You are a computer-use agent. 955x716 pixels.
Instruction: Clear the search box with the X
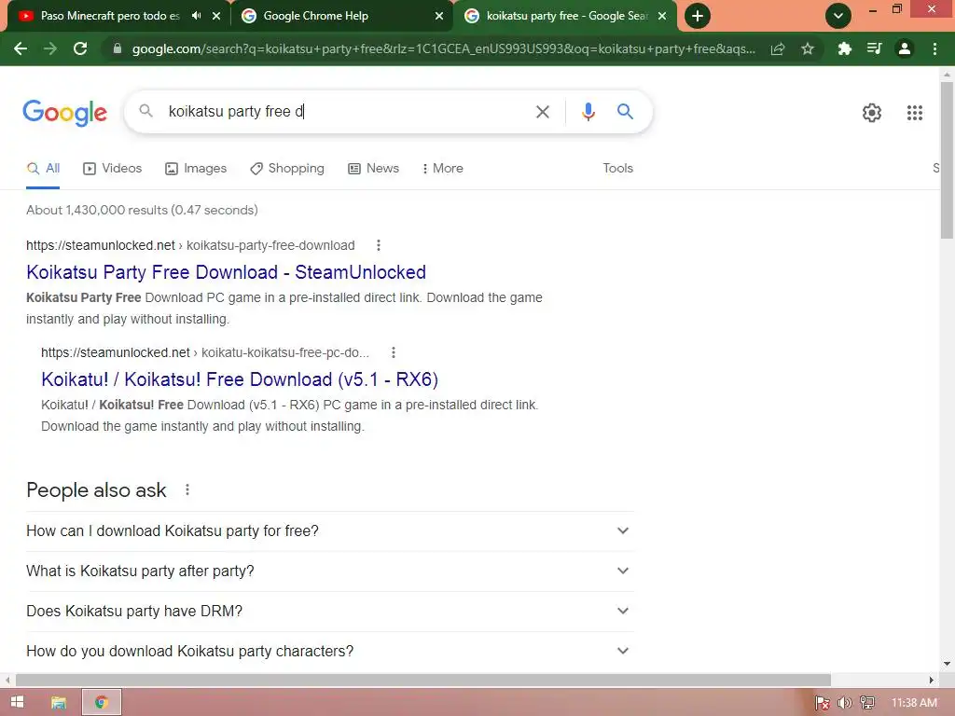pyautogui.click(x=542, y=112)
